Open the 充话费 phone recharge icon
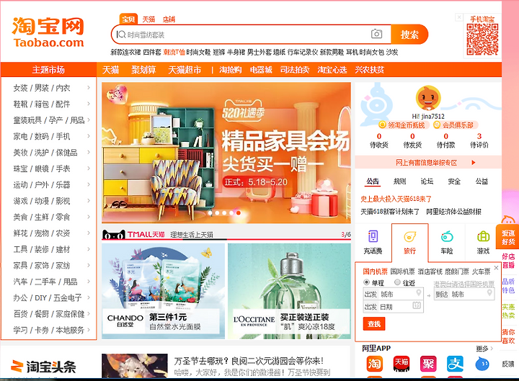The height and width of the screenshot is (381, 519). point(373,237)
